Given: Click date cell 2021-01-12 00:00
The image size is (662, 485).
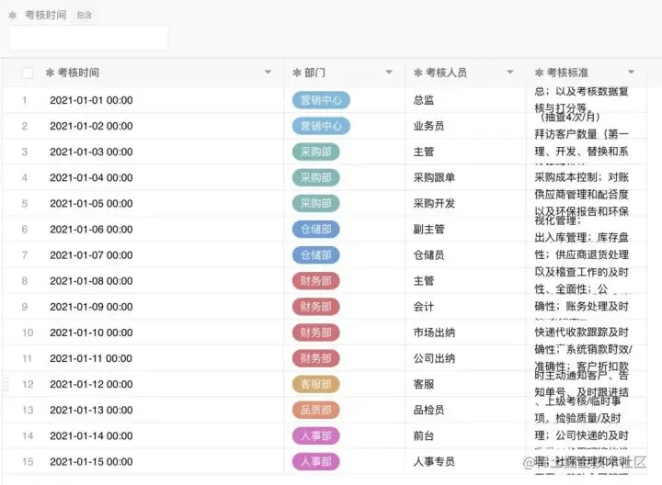Looking at the screenshot, I should pyautogui.click(x=91, y=384).
